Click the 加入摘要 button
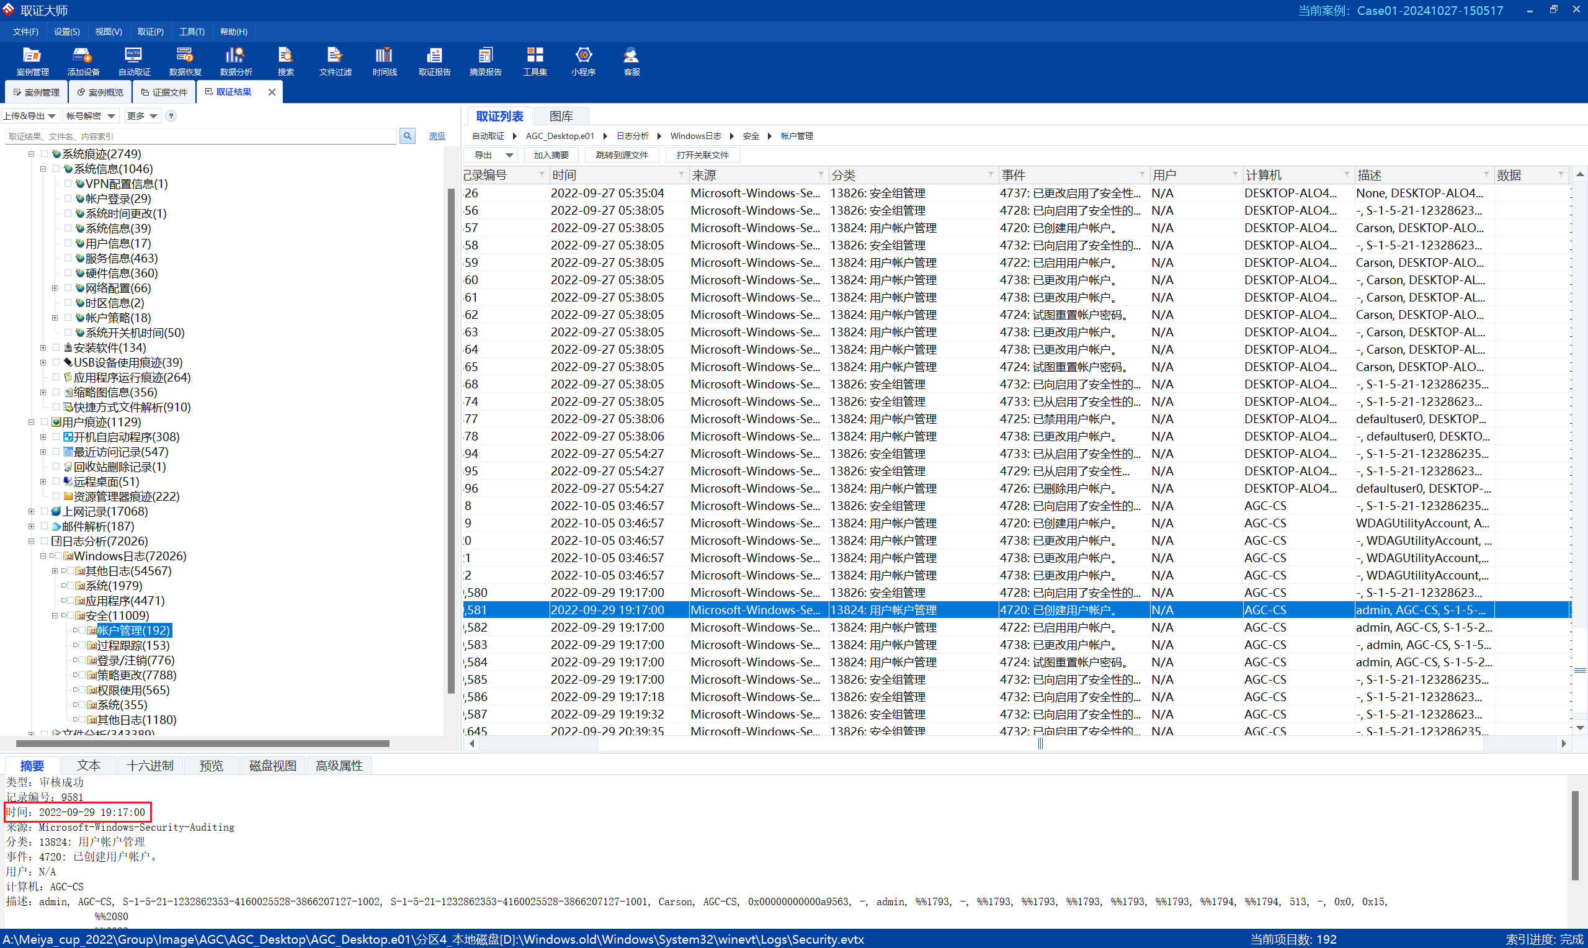The height and width of the screenshot is (948, 1588). [551, 155]
